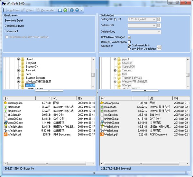Click the calculator icon beside Dateigröße

tap(159, 19)
